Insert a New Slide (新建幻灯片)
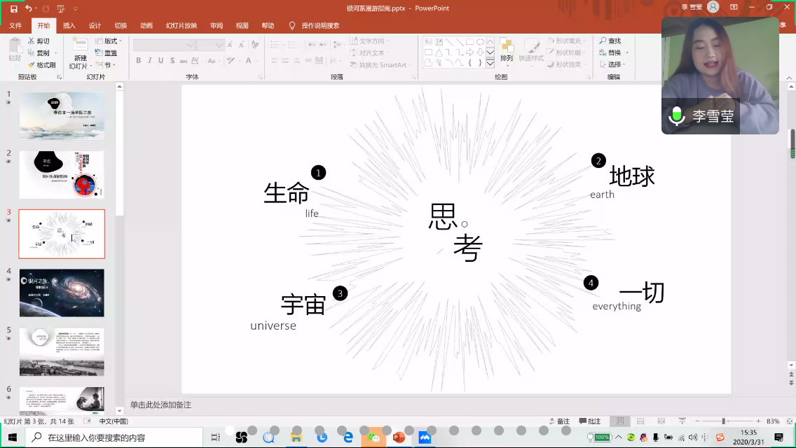The width and height of the screenshot is (796, 448). [81, 54]
